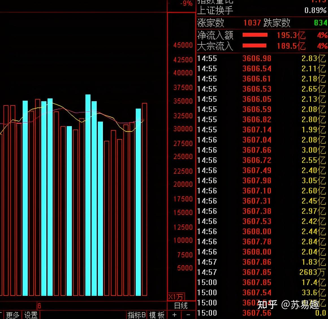This screenshot has height=319, width=328.
Task: Select the 大宗流入 189.5亿 row
Action: (x=262, y=46)
